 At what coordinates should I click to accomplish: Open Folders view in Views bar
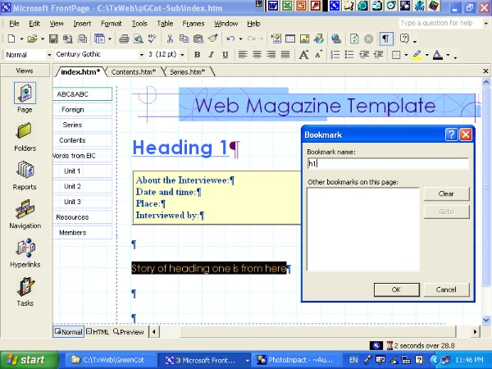pos(25,137)
